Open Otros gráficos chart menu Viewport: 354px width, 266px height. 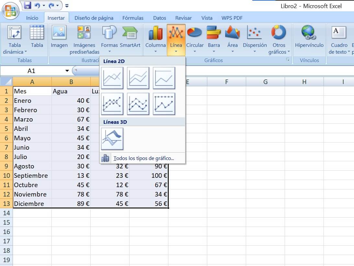[279, 40]
